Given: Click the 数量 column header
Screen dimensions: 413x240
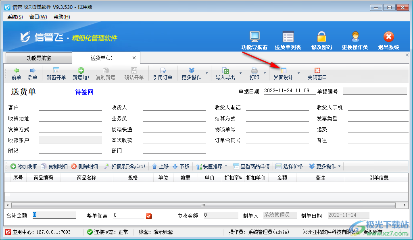Looking at the screenshot, I should (x=186, y=178).
